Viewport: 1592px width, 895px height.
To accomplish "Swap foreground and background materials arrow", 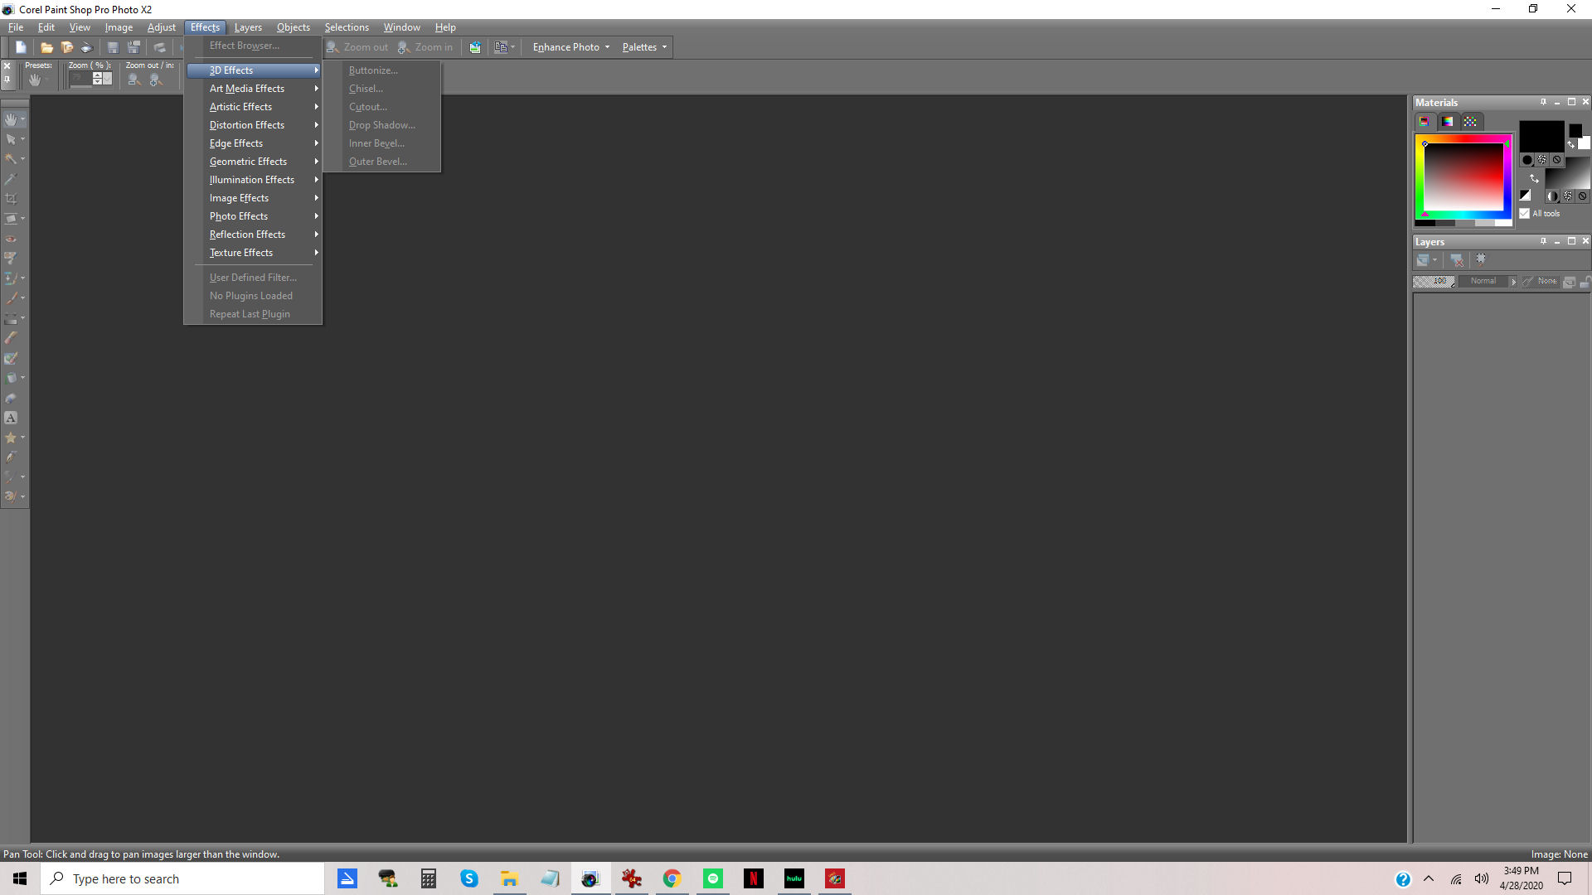I will 1534,178.
